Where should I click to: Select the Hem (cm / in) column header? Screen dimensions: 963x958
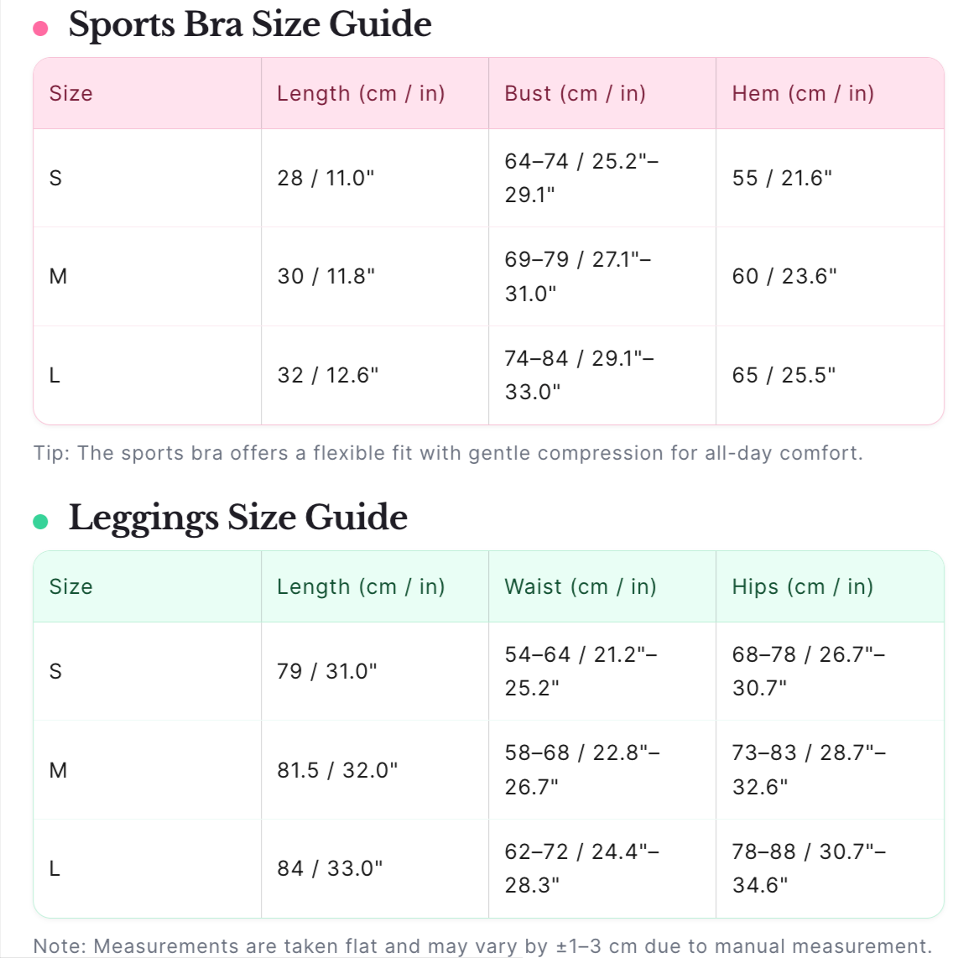803,93
